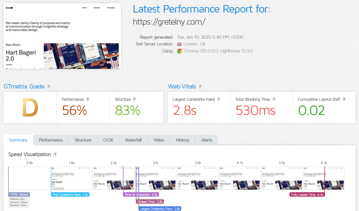This screenshot has width=359, height=211.
Task: Click the 3.1s filmstrip frame
Action: click(x=155, y=178)
